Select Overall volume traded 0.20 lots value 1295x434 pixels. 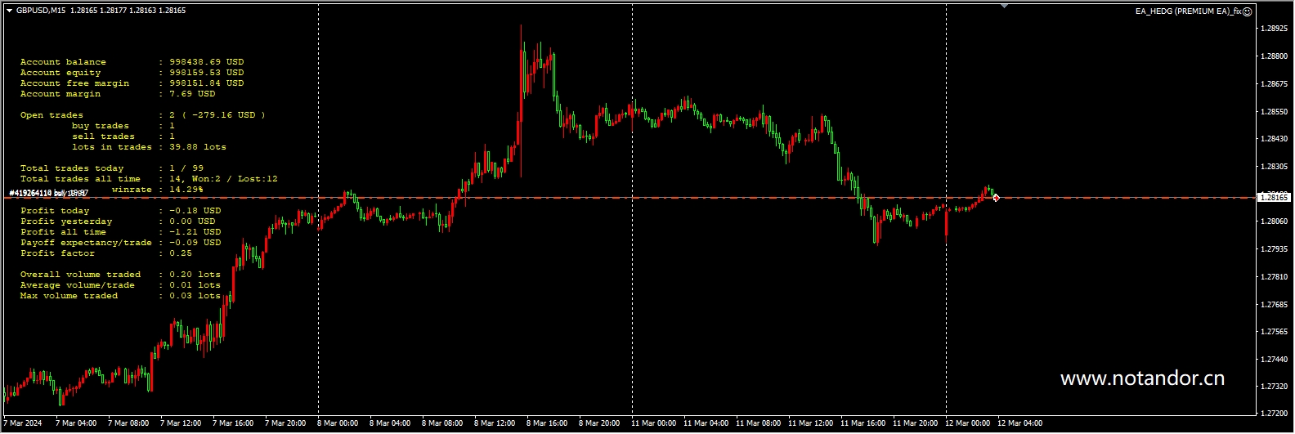point(195,275)
